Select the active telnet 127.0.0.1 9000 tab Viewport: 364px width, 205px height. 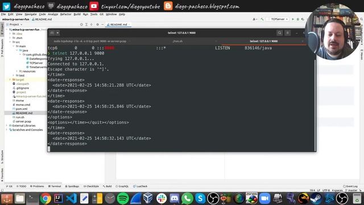click(263, 41)
